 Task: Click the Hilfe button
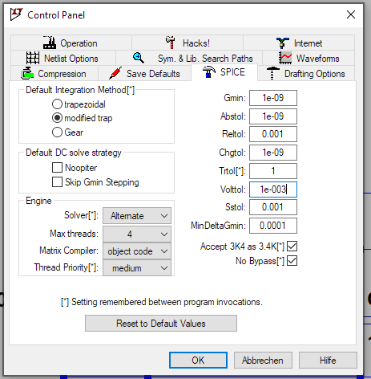[328, 361]
